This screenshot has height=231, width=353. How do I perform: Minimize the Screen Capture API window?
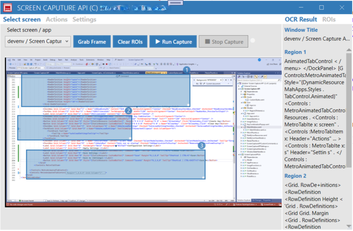point(301,7)
